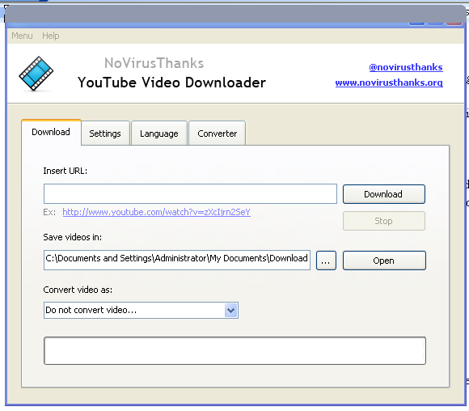
Task: Expand the Convert video as dropdown
Action: (x=231, y=310)
